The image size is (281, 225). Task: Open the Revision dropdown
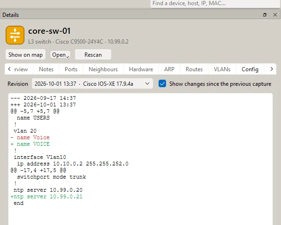tap(92, 83)
